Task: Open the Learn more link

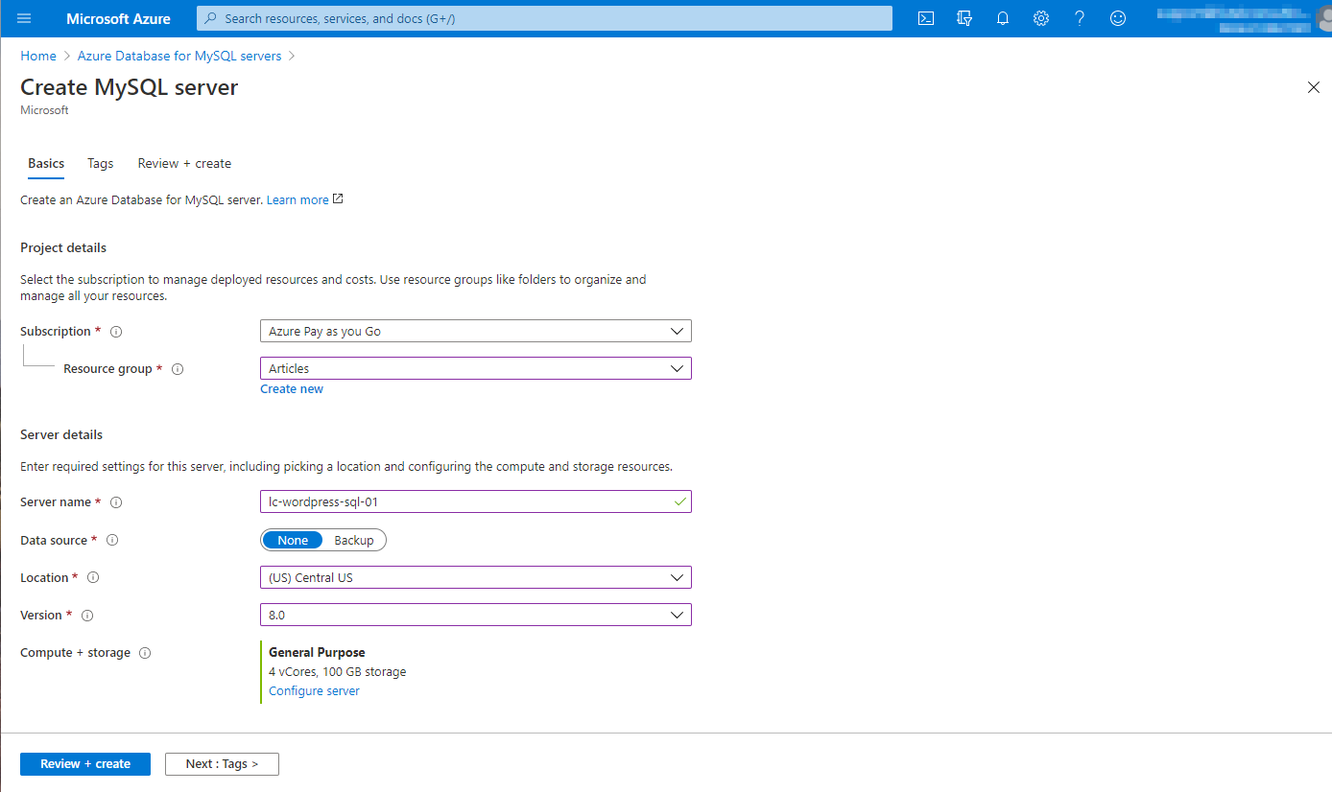Action: click(x=297, y=199)
